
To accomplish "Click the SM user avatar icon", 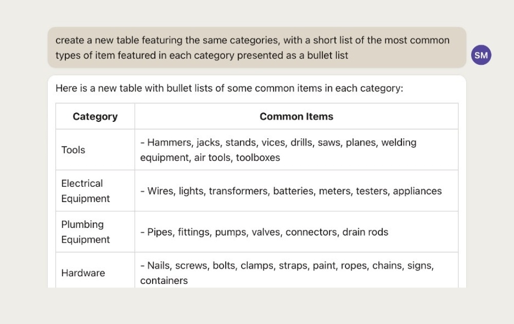I will tap(481, 55).
